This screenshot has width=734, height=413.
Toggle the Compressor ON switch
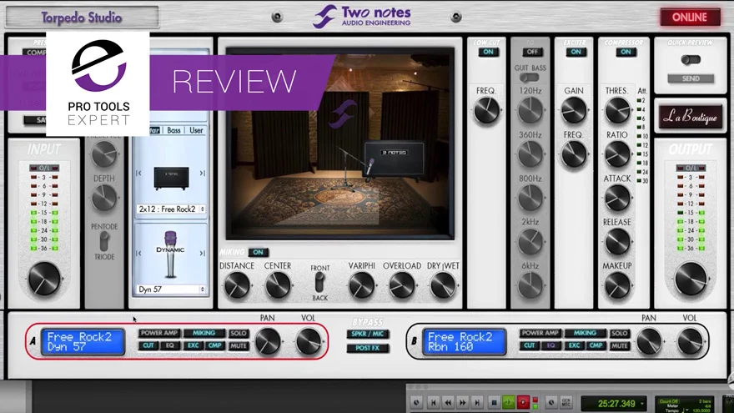[x=626, y=52]
